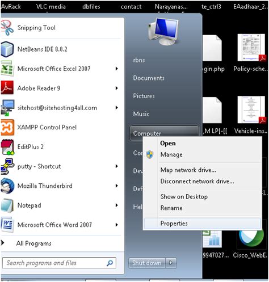The image size is (269, 282).
Task: Expand All Programs arrow
Action: click(3, 243)
